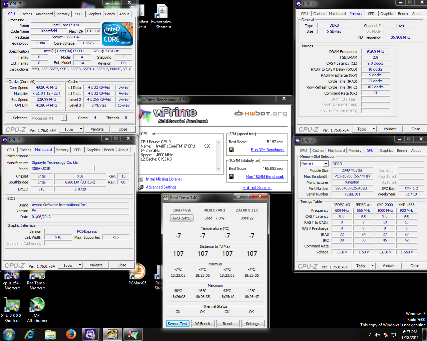Click the taskbar clock showing 6:27 PM
Image resolution: width=427 pixels, height=341 pixels.
tap(410, 335)
